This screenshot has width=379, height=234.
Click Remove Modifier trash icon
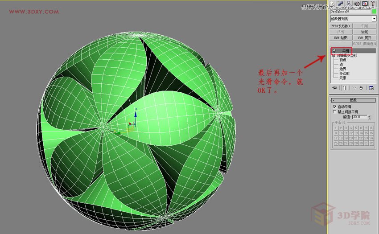coord(361,88)
